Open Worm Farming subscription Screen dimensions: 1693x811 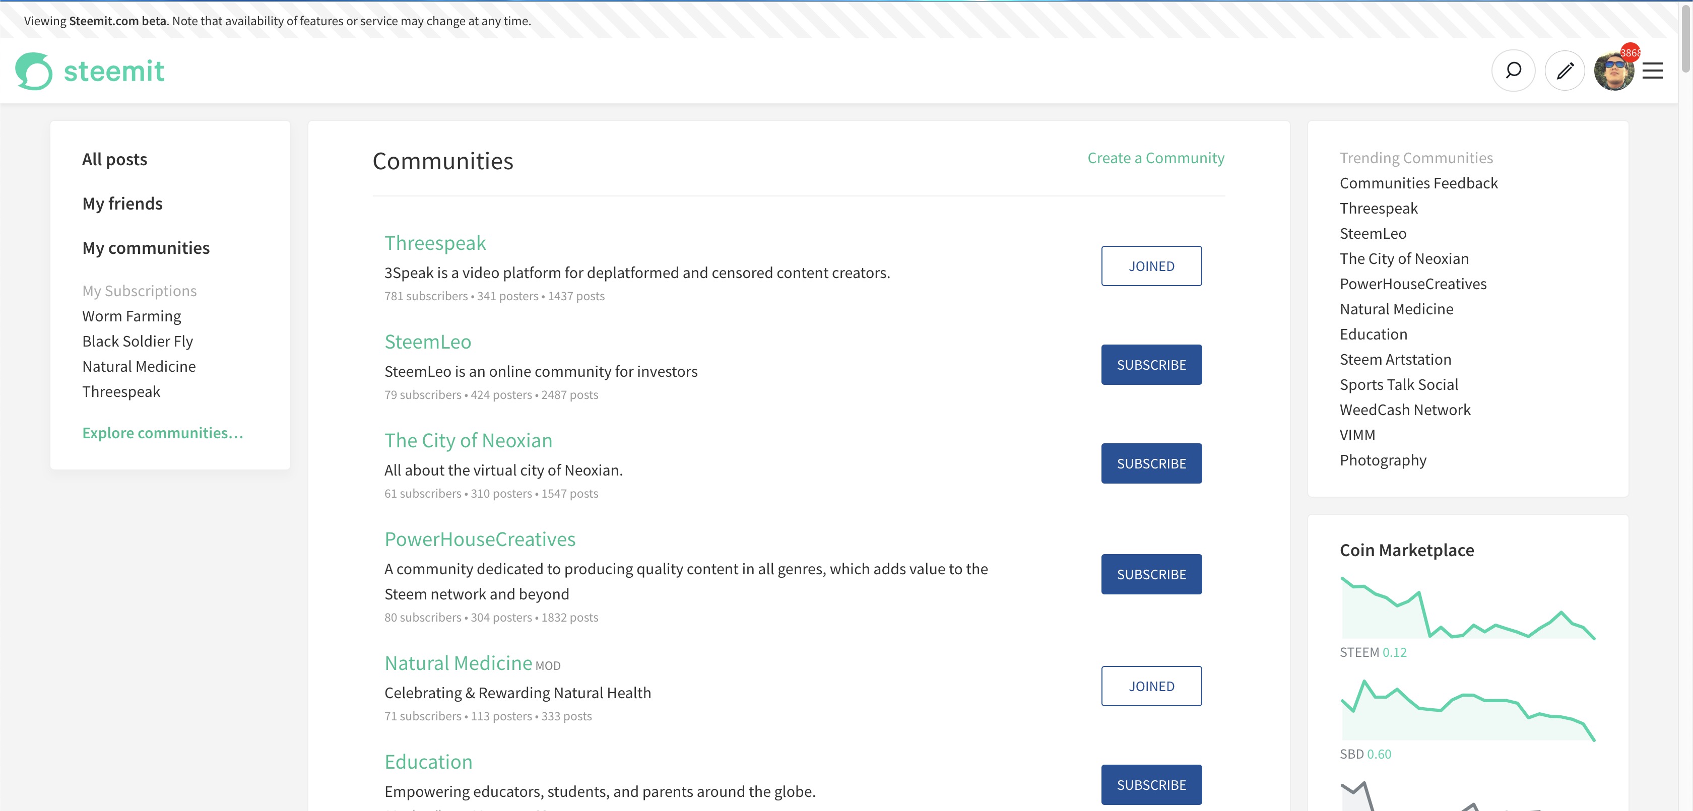click(x=132, y=316)
